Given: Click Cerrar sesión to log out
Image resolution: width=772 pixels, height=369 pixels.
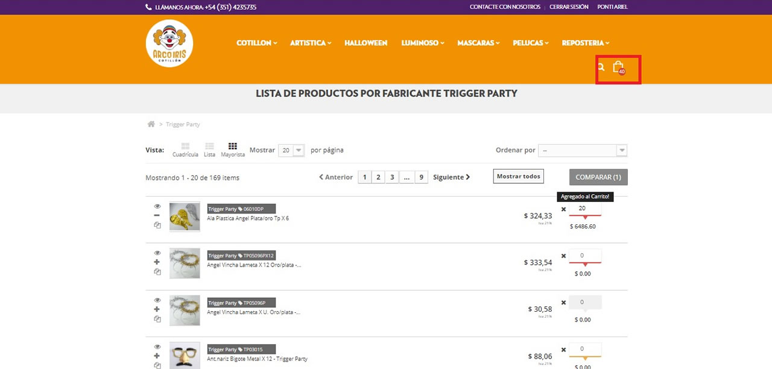Looking at the screenshot, I should coord(569,7).
